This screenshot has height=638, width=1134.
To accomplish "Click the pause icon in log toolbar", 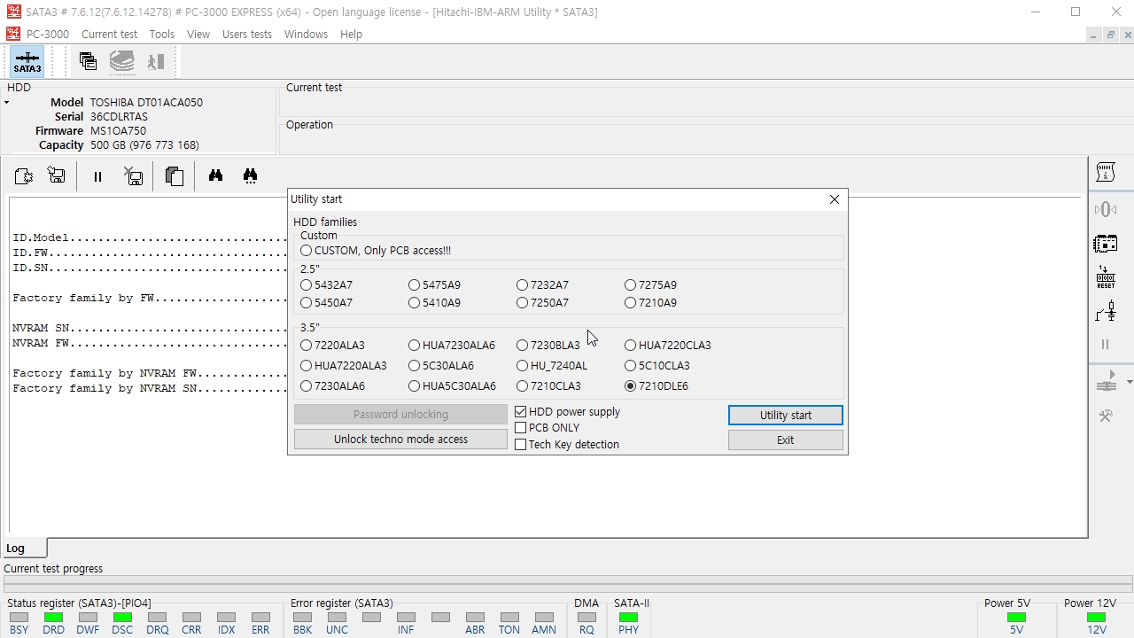I will pos(97,176).
